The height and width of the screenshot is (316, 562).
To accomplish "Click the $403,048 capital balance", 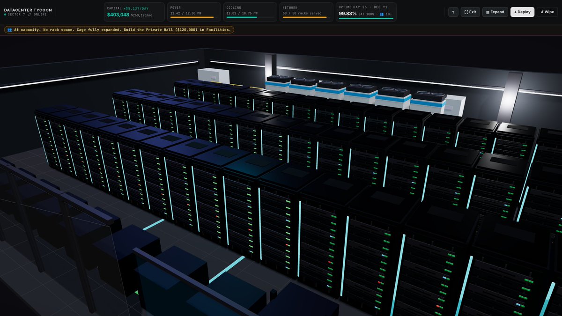I will point(118,15).
